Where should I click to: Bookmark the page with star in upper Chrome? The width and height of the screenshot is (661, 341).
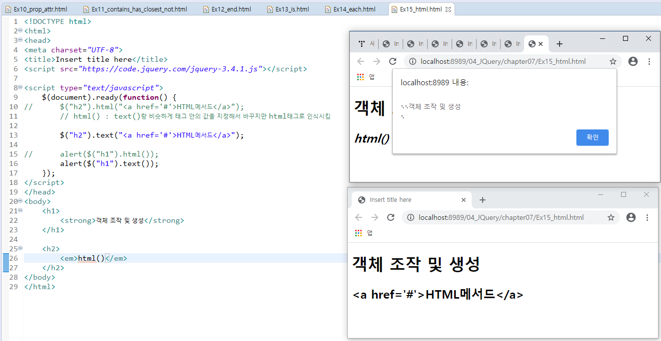[613, 61]
